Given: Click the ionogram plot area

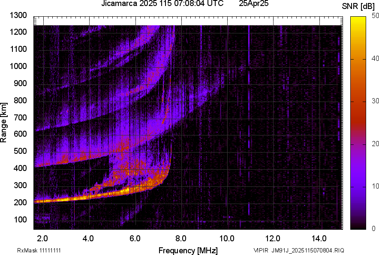Looking at the screenshot, I should (x=188, y=123).
